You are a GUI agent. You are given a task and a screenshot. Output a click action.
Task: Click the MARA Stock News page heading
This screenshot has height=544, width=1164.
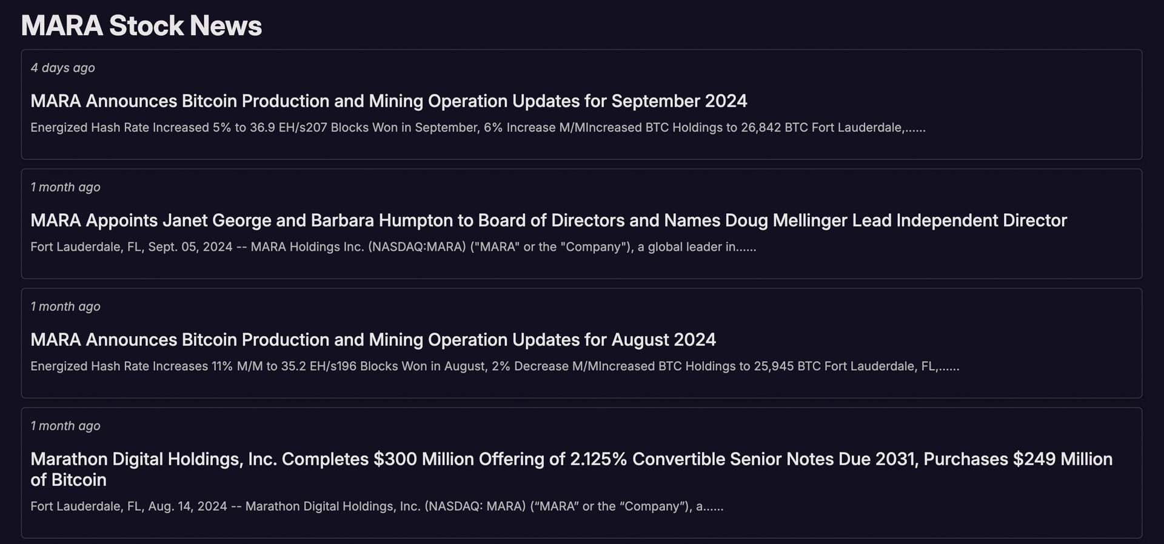click(x=141, y=25)
